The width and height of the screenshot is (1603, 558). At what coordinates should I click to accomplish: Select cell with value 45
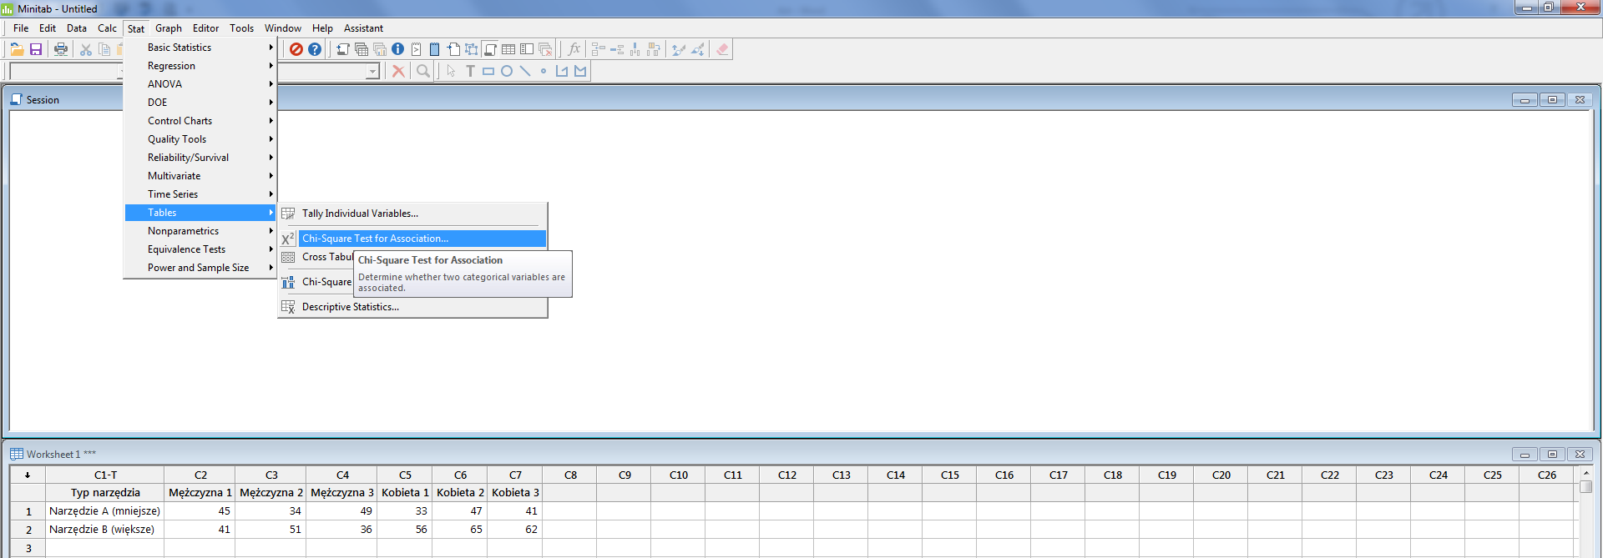(x=200, y=511)
